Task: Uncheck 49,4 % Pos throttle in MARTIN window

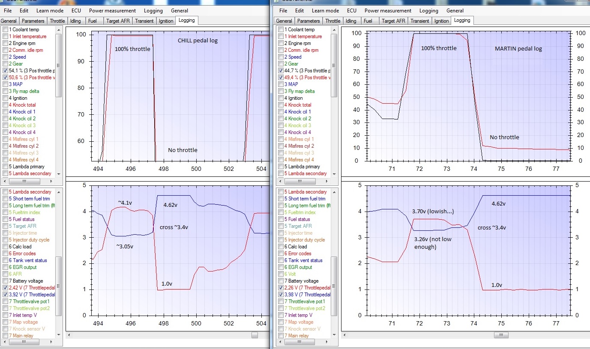Action: [x=281, y=78]
